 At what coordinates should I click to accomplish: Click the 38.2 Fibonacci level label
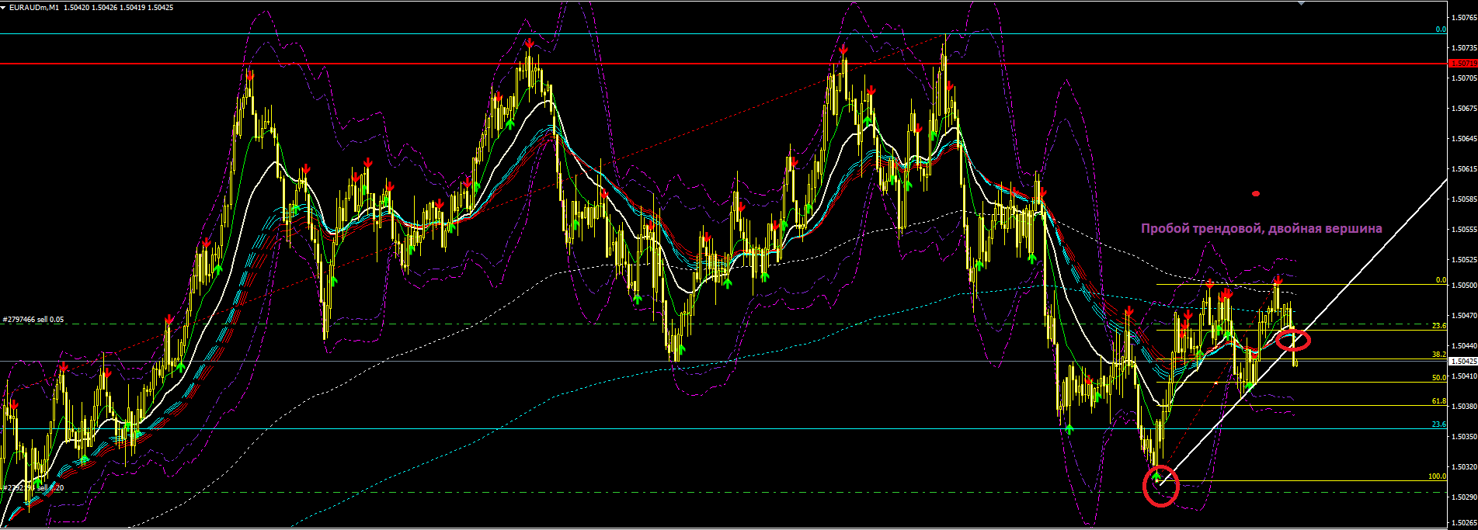[x=1439, y=354]
